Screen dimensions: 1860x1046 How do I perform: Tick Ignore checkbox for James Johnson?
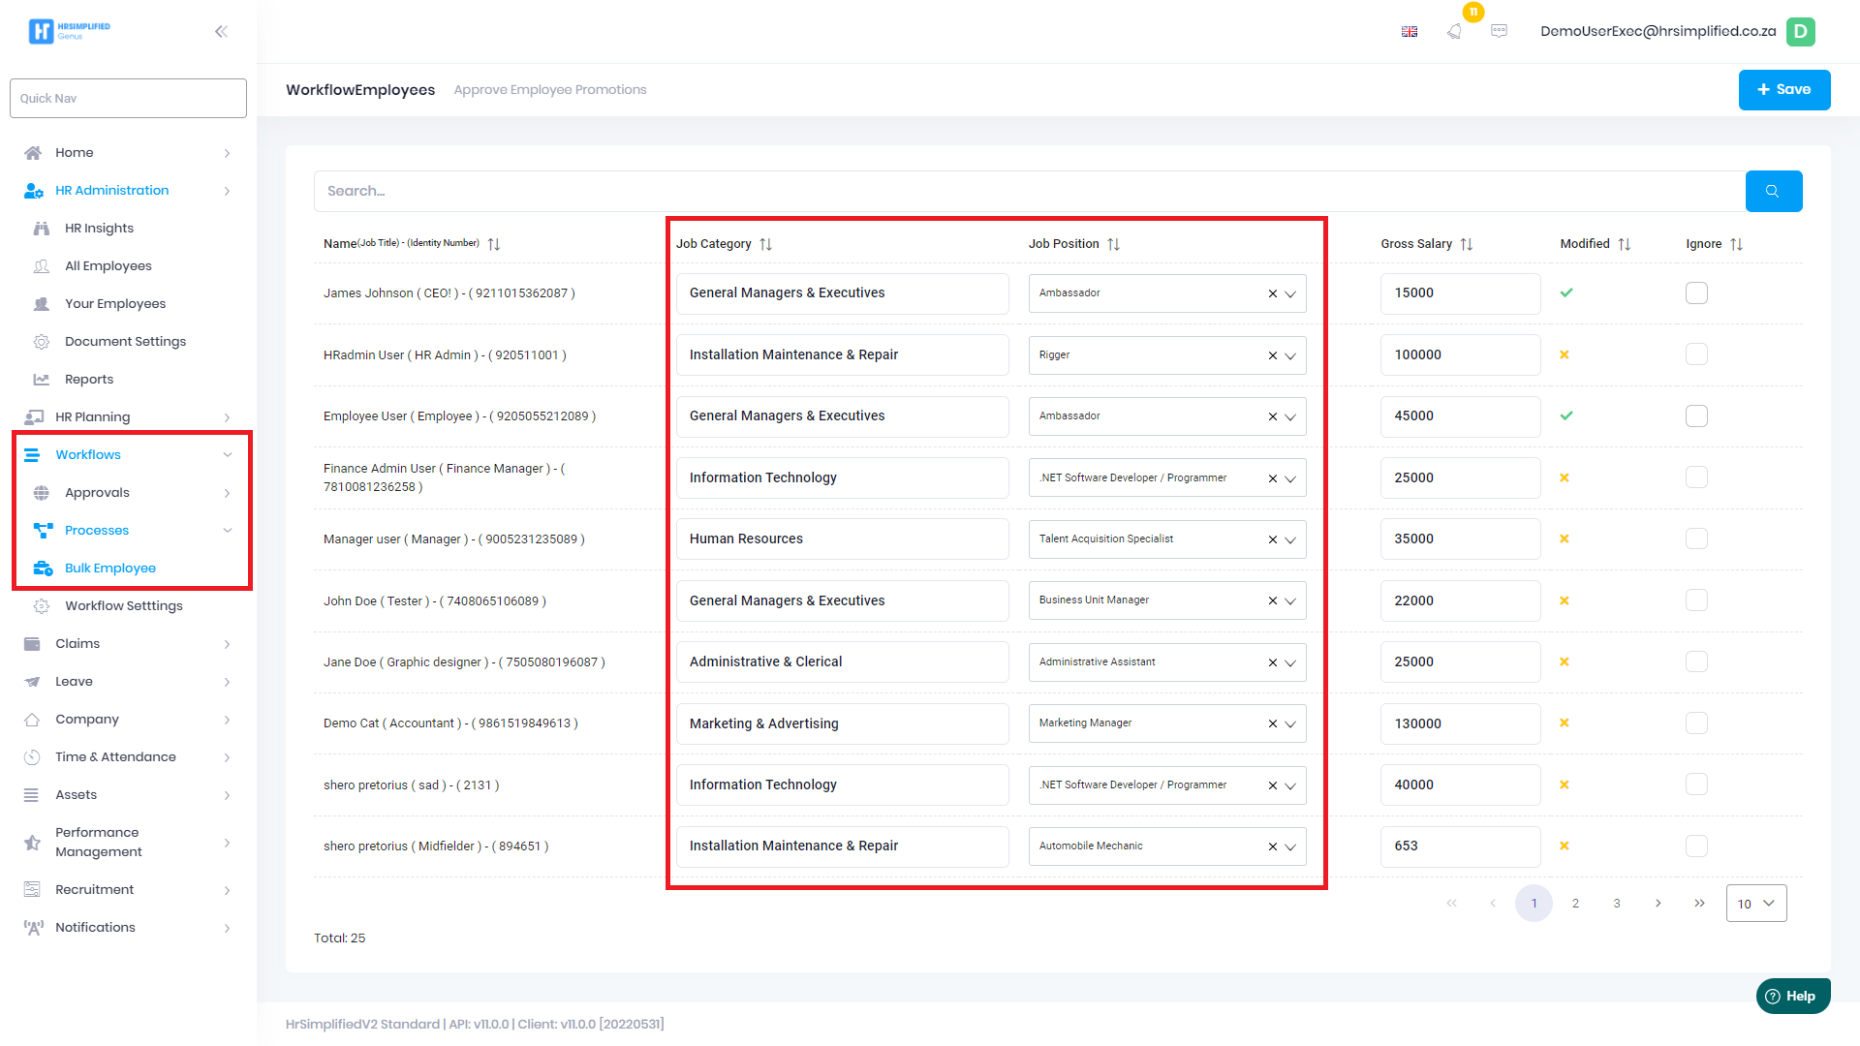(1695, 292)
